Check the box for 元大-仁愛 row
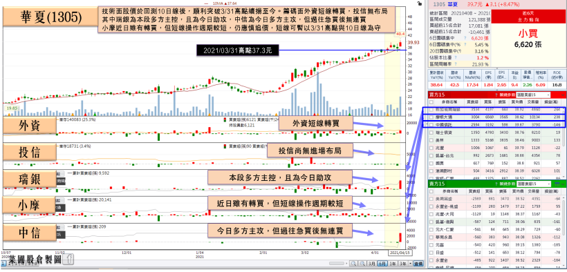Screen dimensions: 567x272 click(x=431, y=229)
